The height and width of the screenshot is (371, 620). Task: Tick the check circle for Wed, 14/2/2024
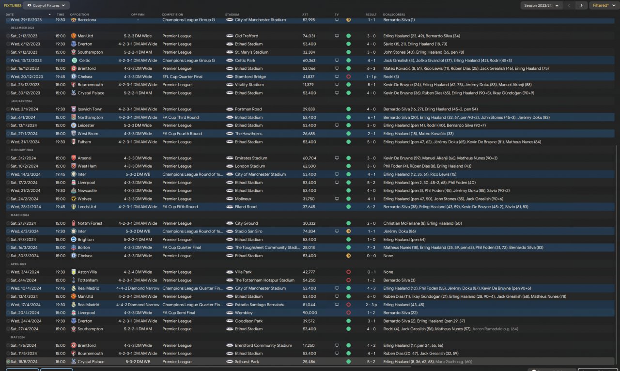8,174
